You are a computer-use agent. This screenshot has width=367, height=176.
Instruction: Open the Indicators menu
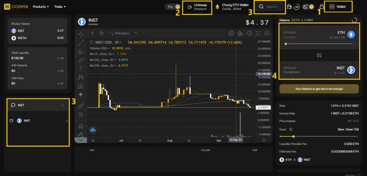pos(119,33)
